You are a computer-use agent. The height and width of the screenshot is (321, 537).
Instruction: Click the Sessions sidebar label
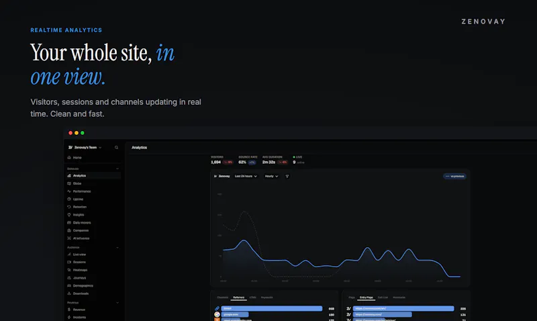click(x=79, y=262)
